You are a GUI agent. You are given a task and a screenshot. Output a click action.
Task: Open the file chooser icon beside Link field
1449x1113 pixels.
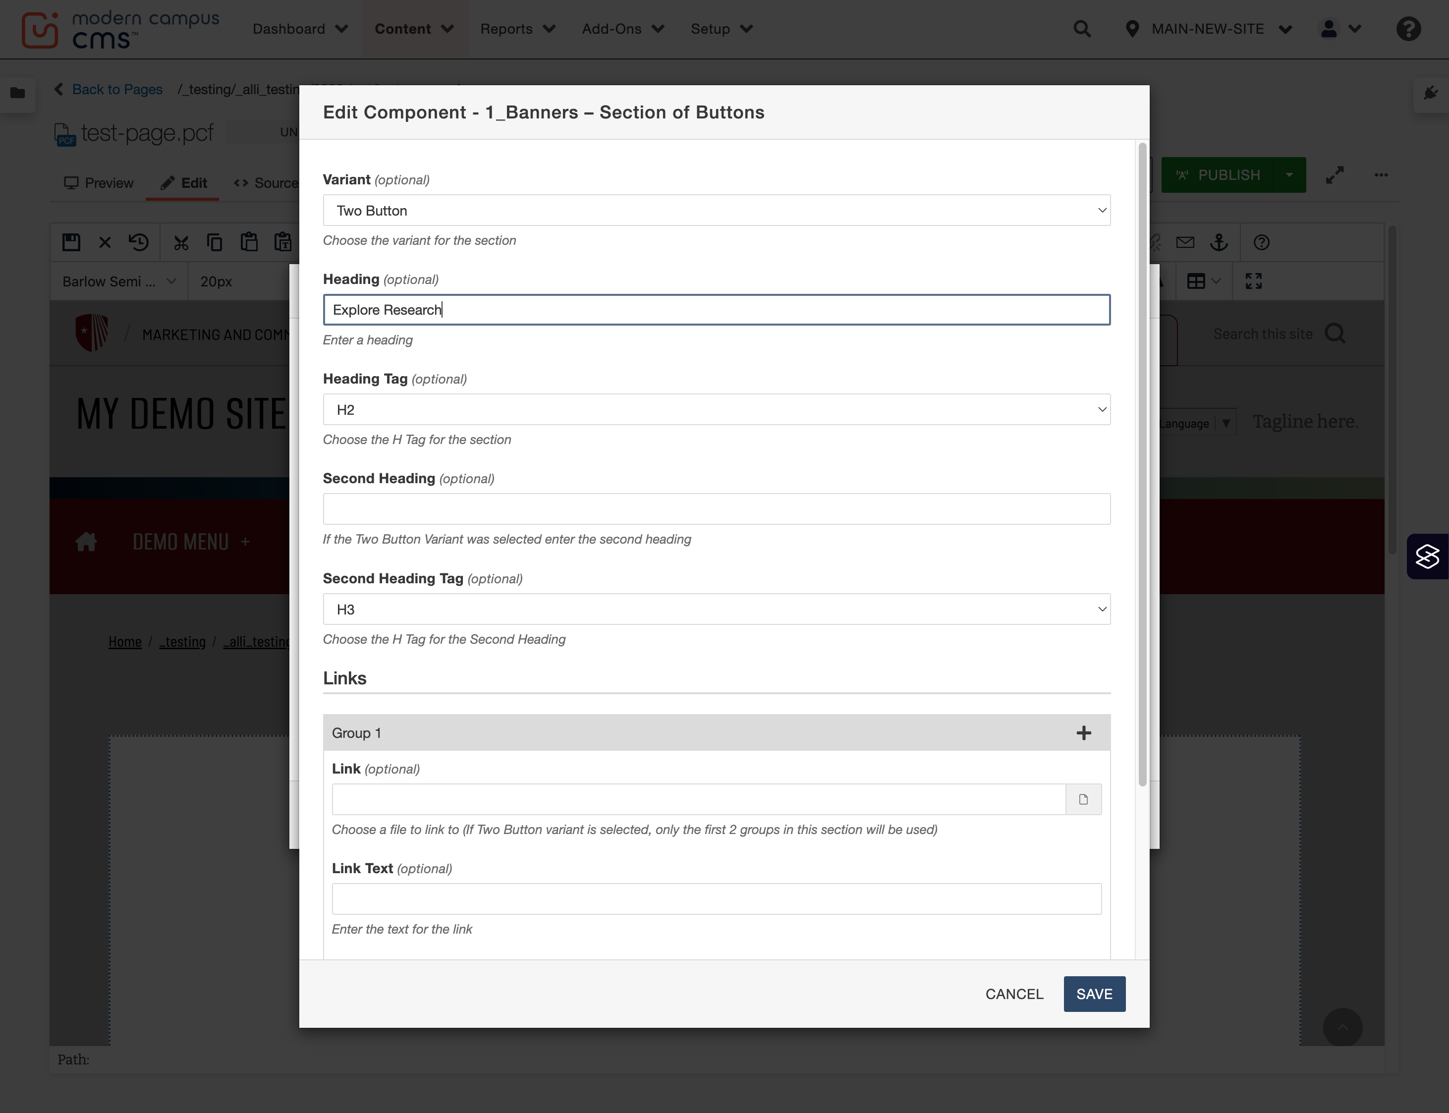click(1083, 799)
